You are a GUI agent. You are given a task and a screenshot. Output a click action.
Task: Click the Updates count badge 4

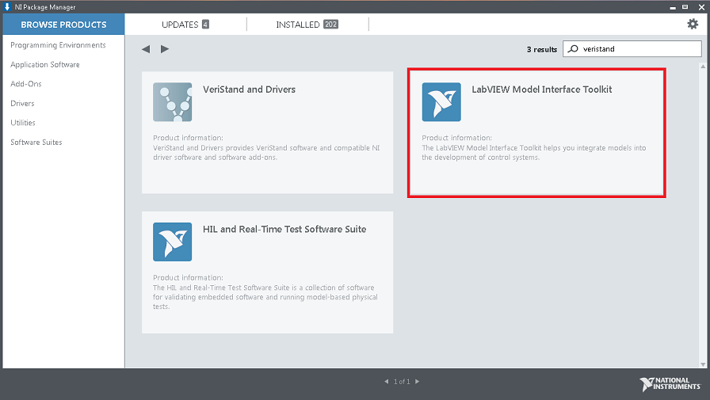click(205, 25)
